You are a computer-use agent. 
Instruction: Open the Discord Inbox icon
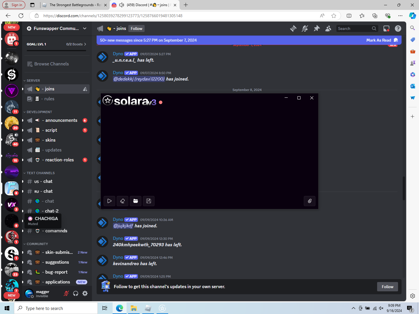(386, 28)
